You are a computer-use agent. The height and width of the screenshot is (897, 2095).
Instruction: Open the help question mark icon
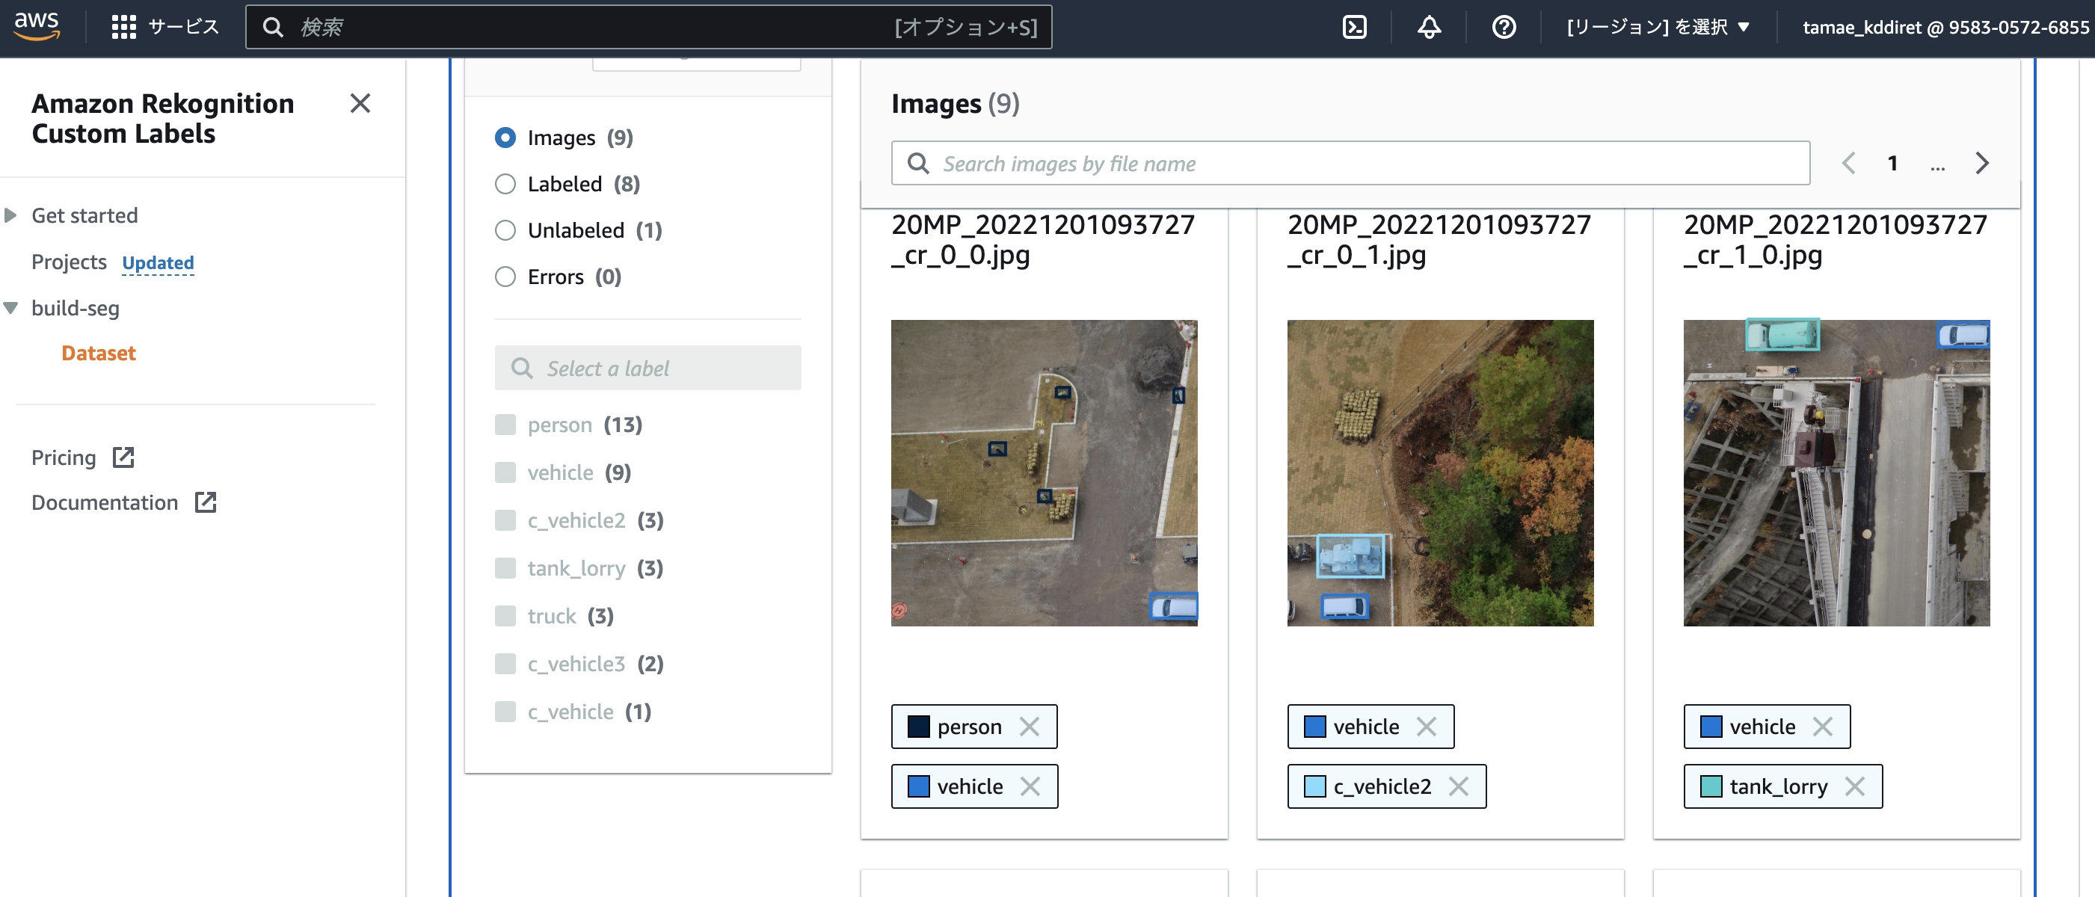coord(1504,28)
